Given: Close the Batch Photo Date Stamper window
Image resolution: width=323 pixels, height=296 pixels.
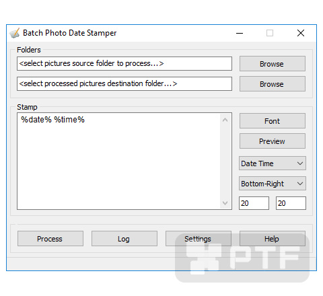Looking at the screenshot, I should (301, 33).
